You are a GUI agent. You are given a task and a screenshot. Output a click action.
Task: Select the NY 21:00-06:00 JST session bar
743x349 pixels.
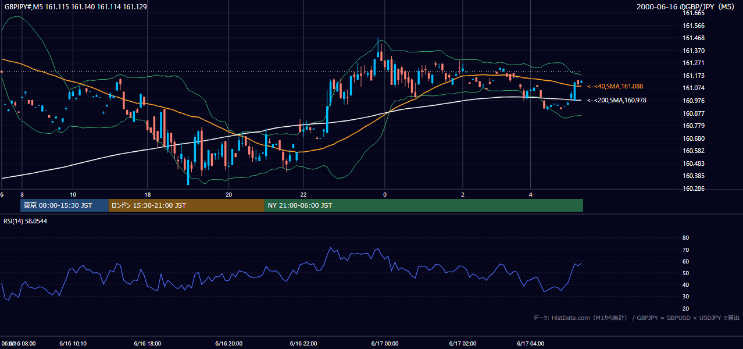point(424,205)
